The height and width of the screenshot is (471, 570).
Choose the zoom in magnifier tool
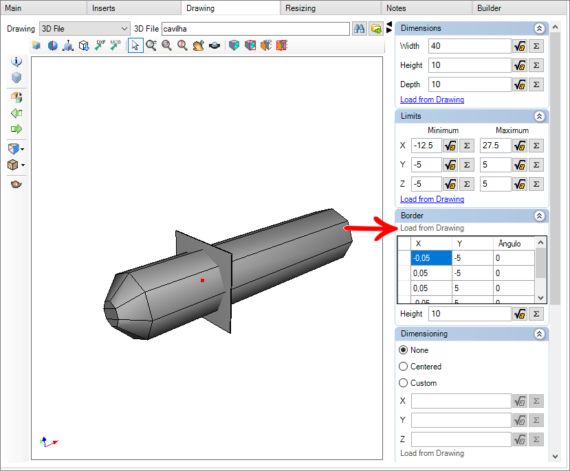[x=151, y=45]
